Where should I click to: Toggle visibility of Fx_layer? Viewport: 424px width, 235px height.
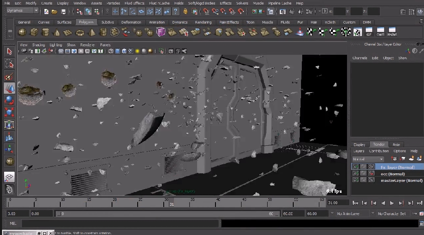356,167
